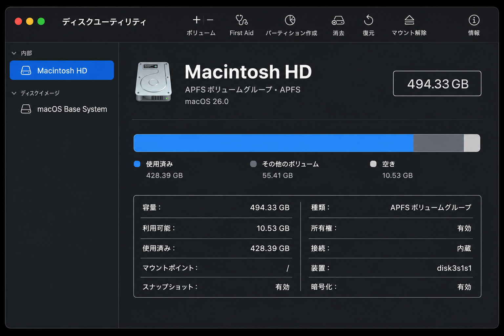Screen dimensions: 504x336
Task: Click the パーティション作成 toolbar label
Action: (x=291, y=33)
